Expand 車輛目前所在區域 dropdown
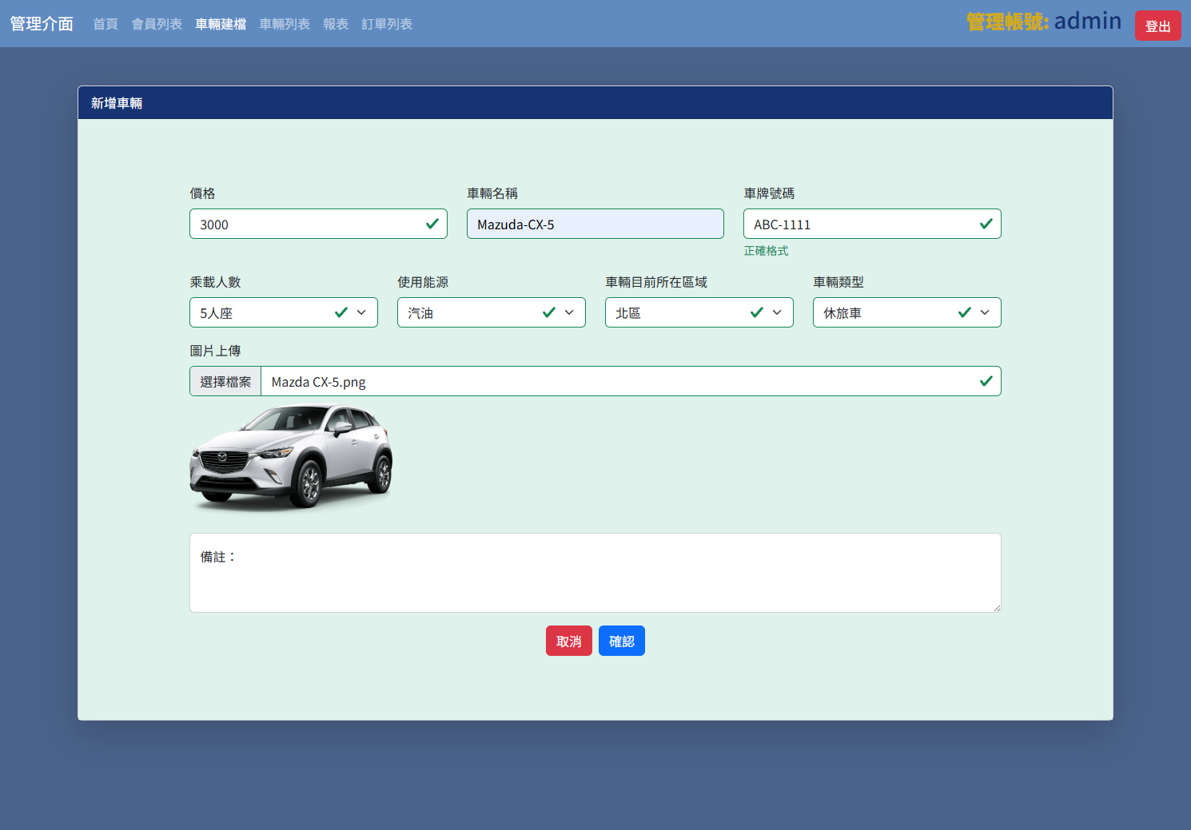1191x830 pixels. click(x=699, y=312)
